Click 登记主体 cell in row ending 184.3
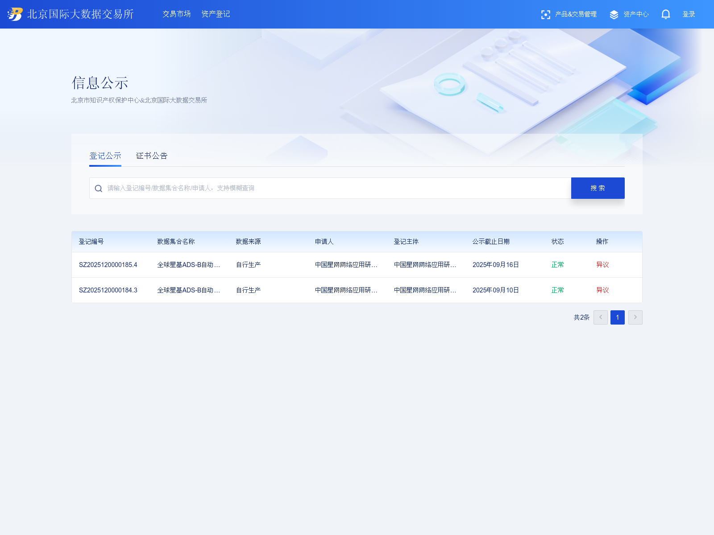 (x=425, y=290)
